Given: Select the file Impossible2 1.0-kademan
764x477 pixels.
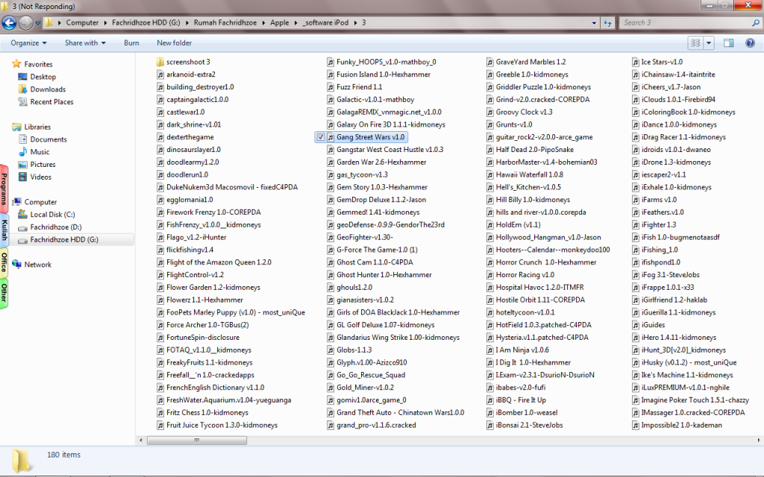Looking at the screenshot, I should (682, 425).
